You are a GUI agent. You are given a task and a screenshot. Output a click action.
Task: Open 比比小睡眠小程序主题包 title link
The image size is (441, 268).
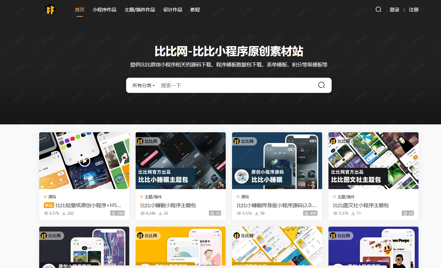tap(168, 205)
